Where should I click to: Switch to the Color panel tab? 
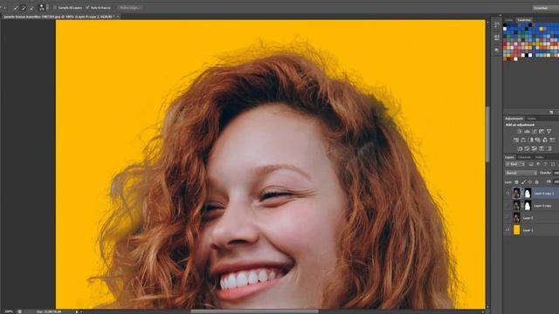pyautogui.click(x=508, y=20)
